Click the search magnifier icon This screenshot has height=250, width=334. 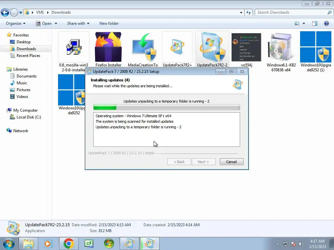coord(329,12)
